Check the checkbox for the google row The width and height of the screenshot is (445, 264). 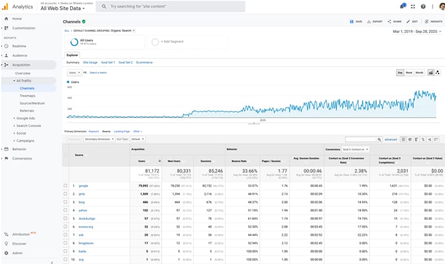66,185
